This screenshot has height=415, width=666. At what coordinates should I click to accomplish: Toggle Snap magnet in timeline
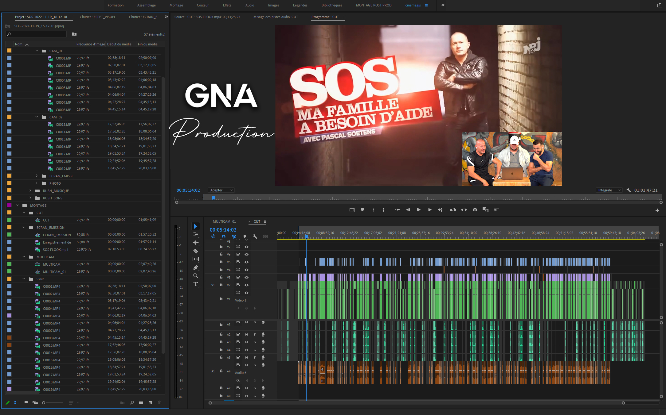224,236
